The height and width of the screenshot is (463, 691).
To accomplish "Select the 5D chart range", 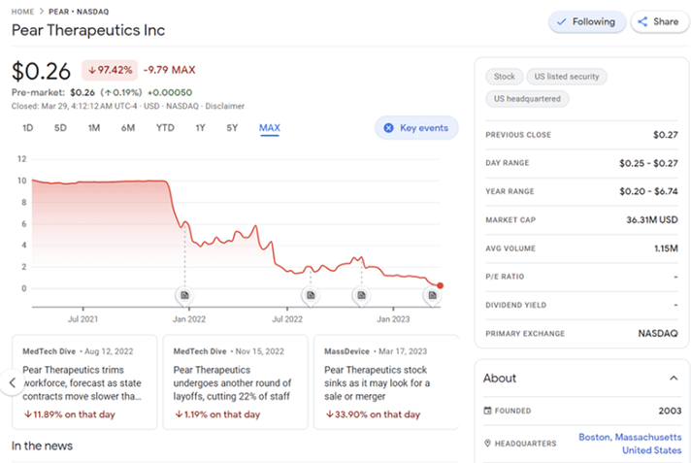I will [60, 128].
